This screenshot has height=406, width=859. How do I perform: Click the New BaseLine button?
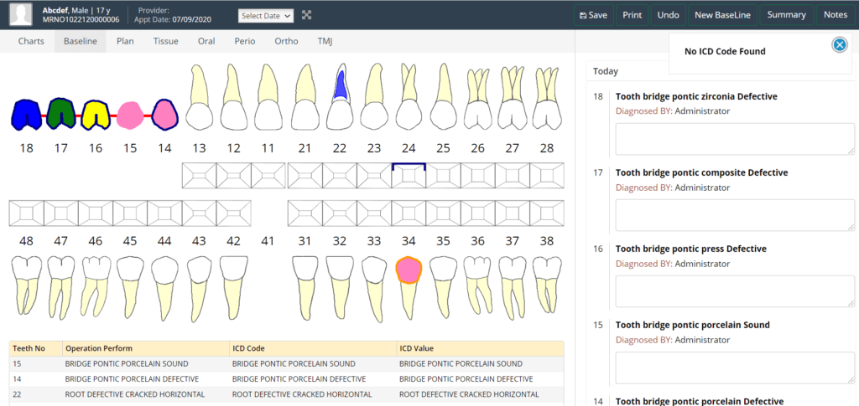pyautogui.click(x=722, y=15)
